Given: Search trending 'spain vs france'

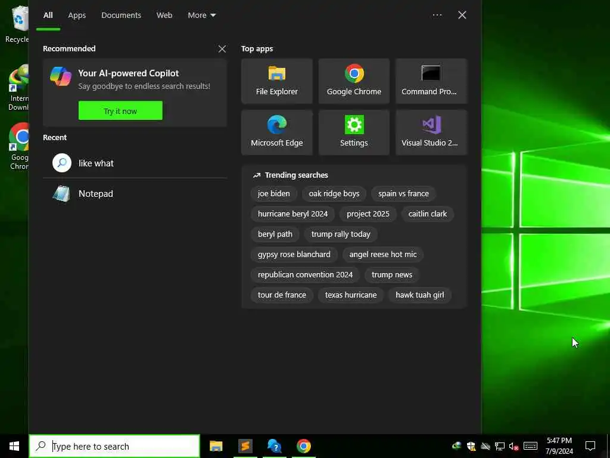Looking at the screenshot, I should point(403,194).
